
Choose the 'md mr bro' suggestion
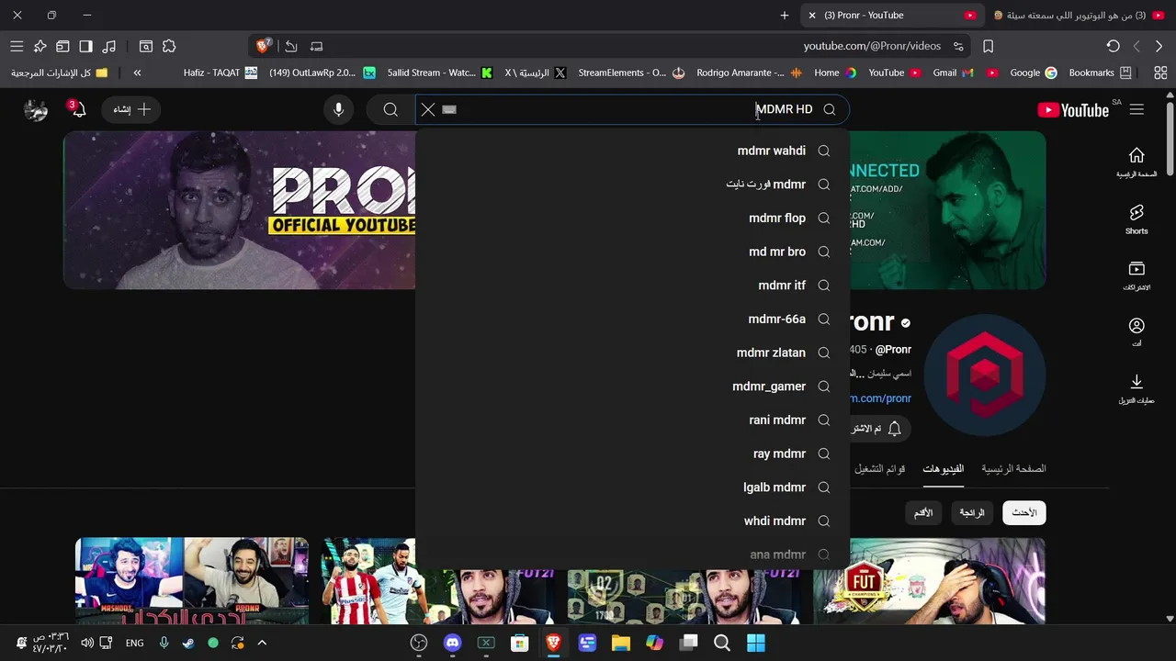click(632, 252)
